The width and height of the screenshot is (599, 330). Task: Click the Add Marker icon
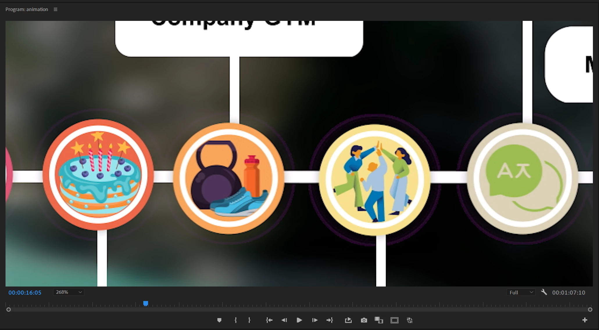pos(219,320)
